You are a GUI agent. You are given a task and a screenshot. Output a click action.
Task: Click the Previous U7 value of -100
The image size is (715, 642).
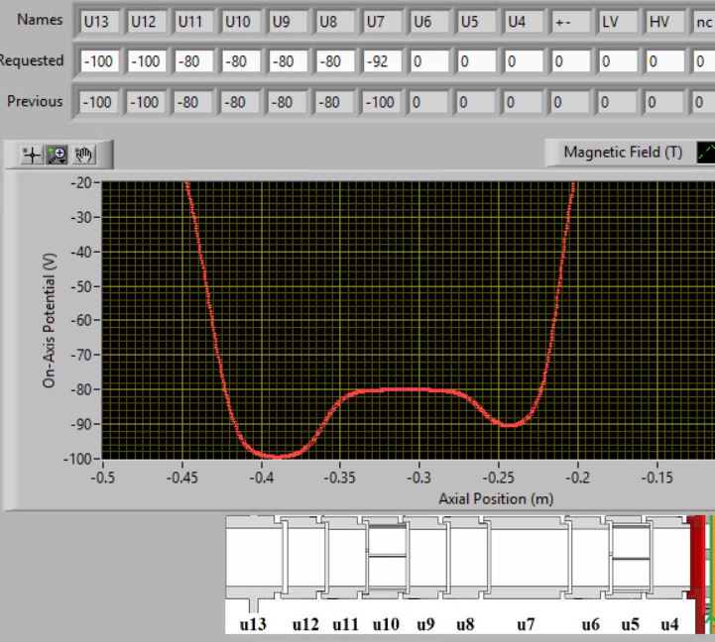click(x=383, y=102)
